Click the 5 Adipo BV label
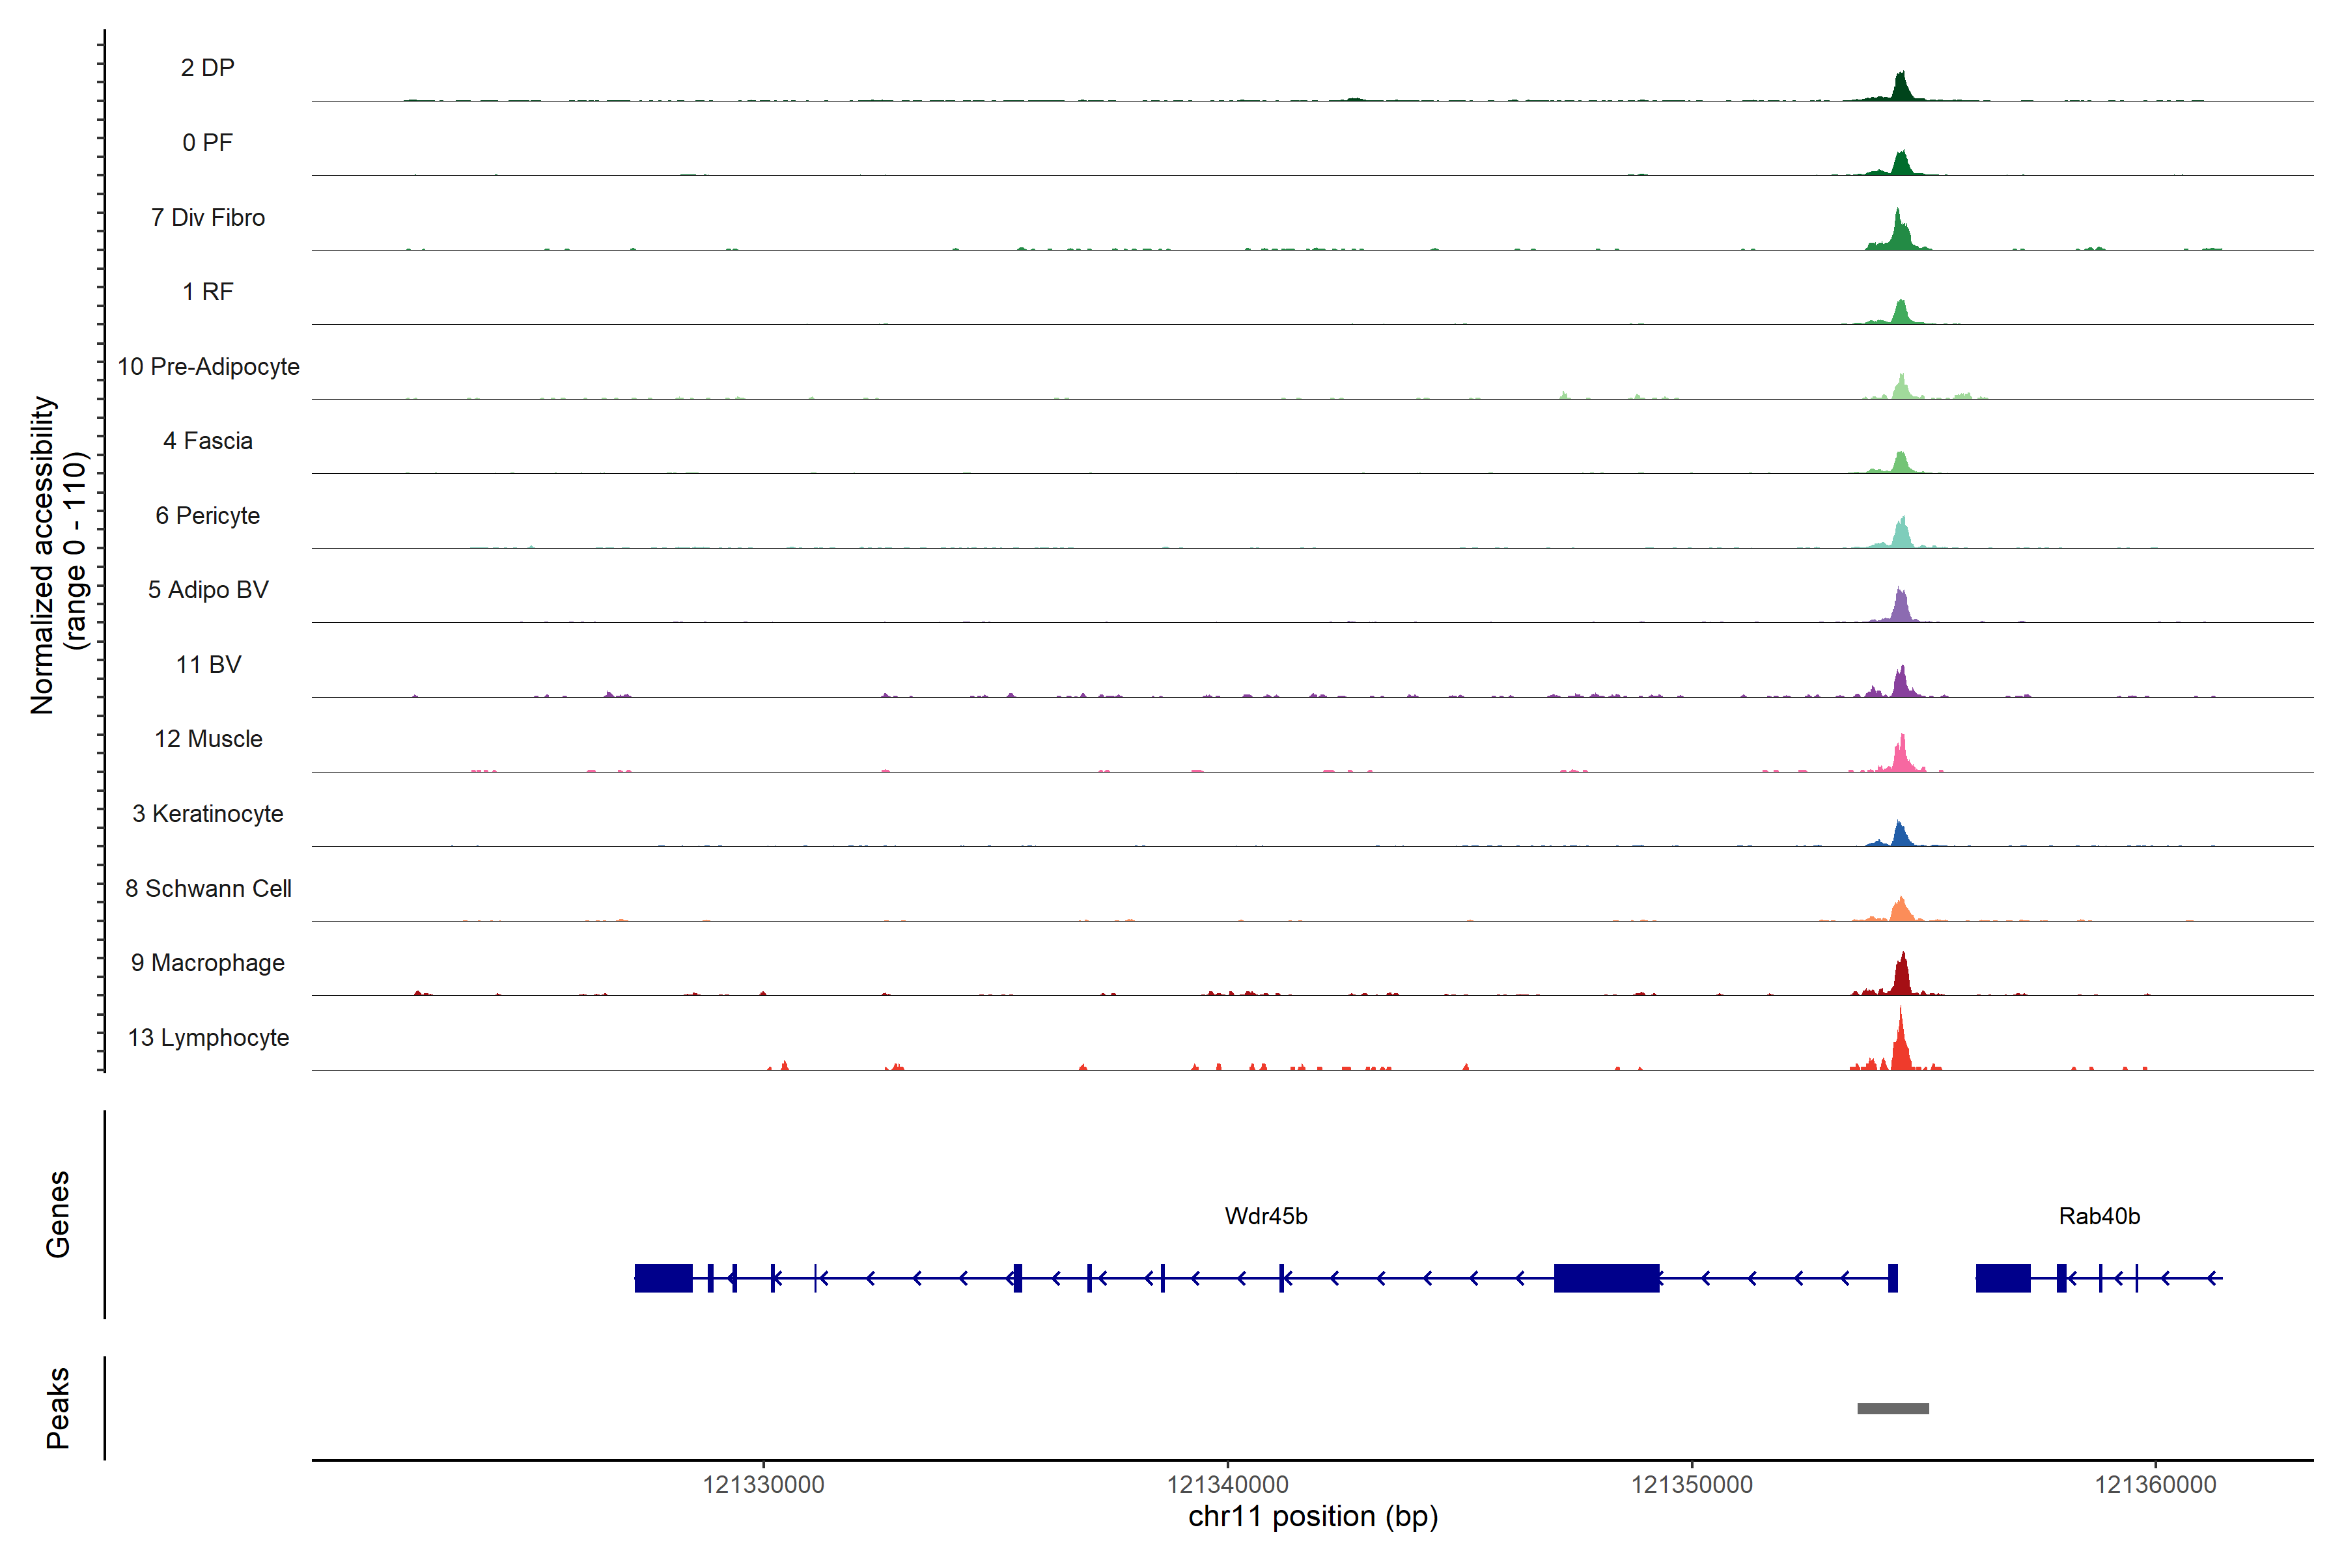The image size is (2344, 1562). pyautogui.click(x=207, y=590)
